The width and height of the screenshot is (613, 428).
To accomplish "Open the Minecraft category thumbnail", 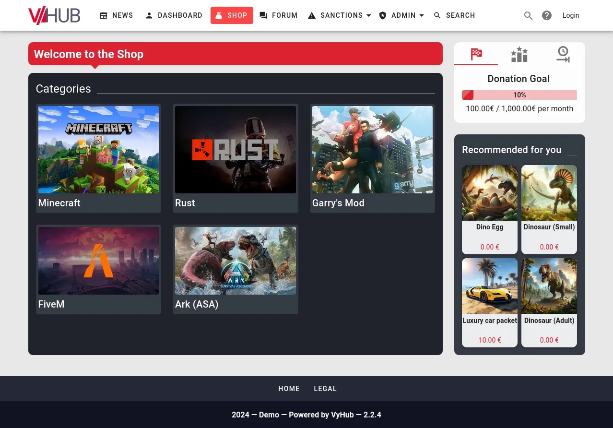I will [x=98, y=149].
